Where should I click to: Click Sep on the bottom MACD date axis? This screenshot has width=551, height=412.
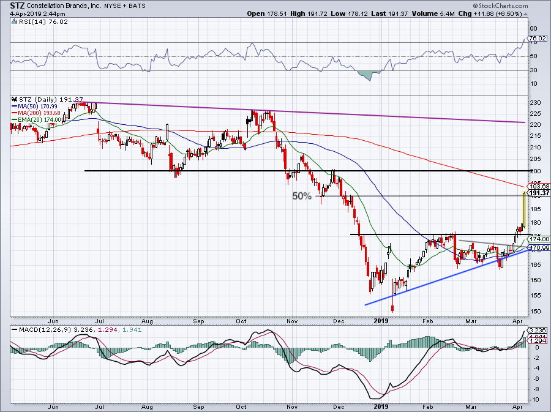pyautogui.click(x=198, y=406)
